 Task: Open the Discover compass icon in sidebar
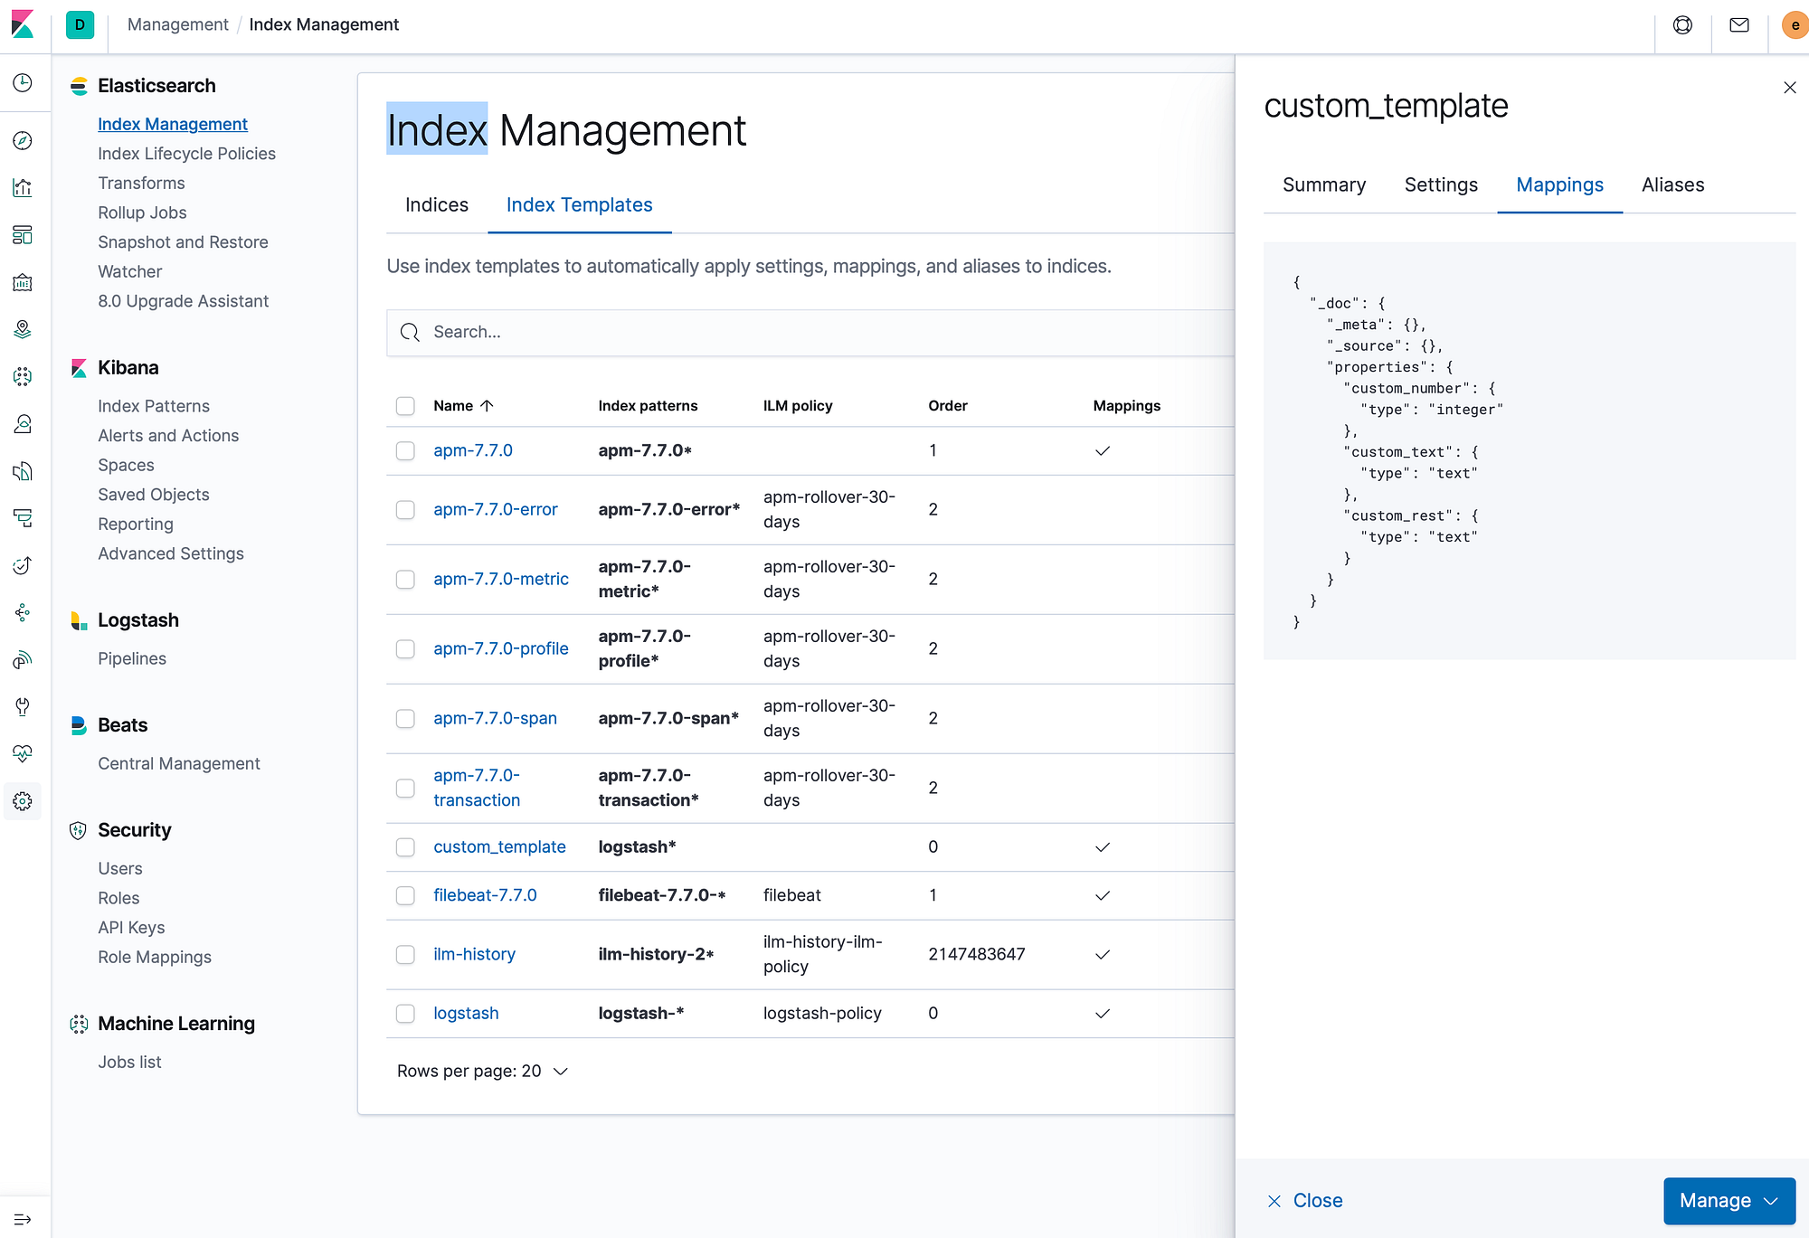(23, 140)
